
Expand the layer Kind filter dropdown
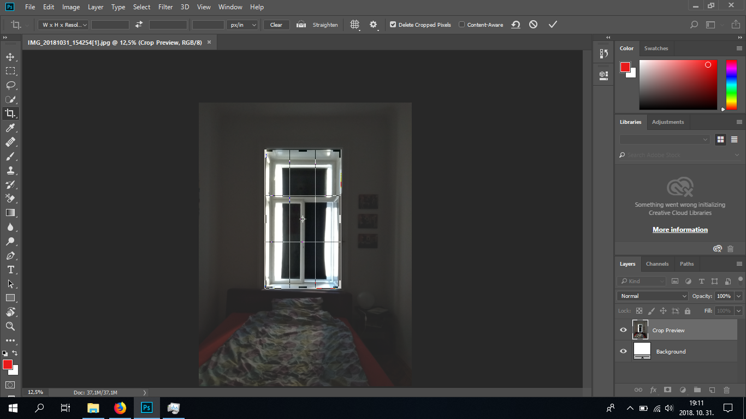(x=642, y=281)
